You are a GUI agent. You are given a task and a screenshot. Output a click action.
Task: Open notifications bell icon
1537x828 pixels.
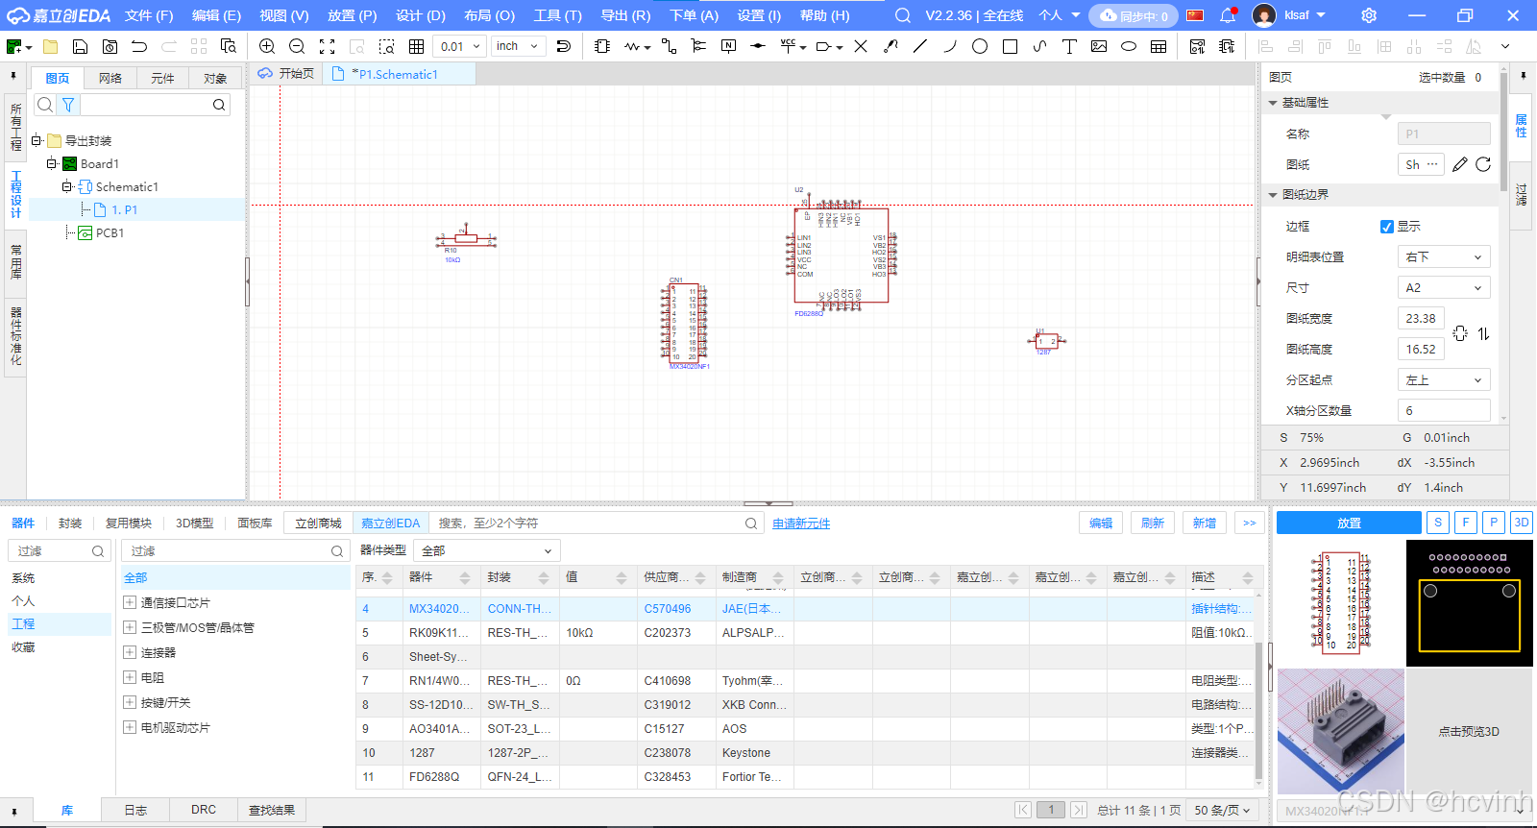(1228, 15)
